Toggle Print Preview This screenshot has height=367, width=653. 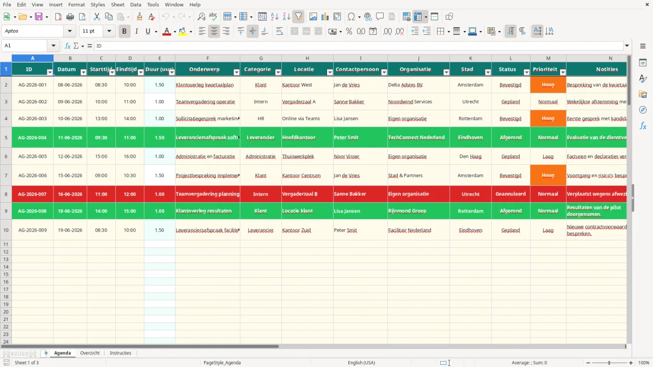(x=82, y=17)
